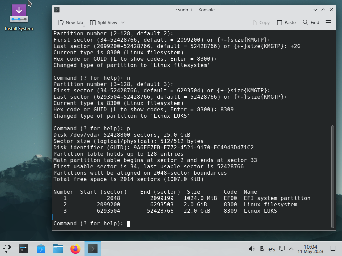Open the clock showing 10:04
The image size is (342, 256).
click(x=310, y=249)
